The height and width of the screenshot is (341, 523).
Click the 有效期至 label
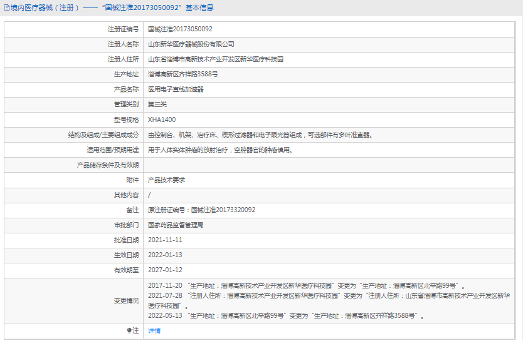pyautogui.click(x=126, y=270)
